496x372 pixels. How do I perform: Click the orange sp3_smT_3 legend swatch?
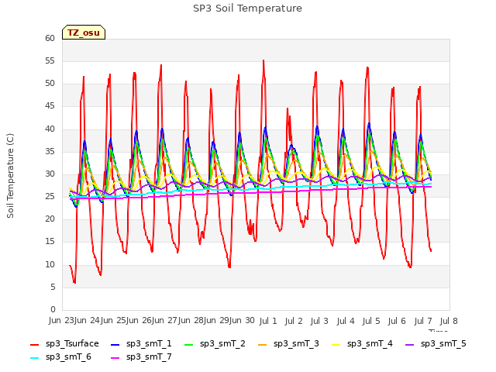(263, 344)
